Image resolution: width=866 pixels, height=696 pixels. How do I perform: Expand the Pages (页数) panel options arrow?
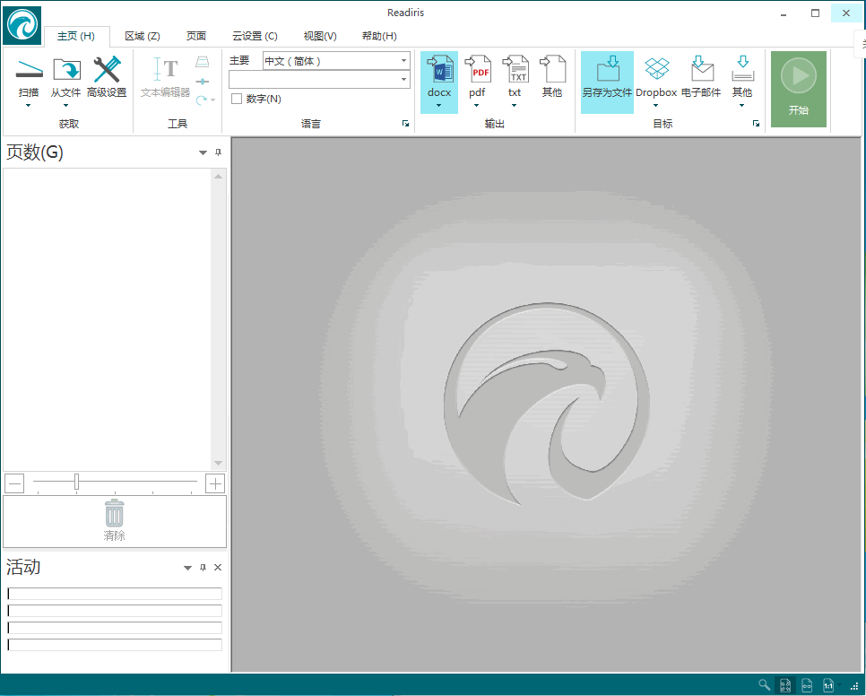[203, 153]
